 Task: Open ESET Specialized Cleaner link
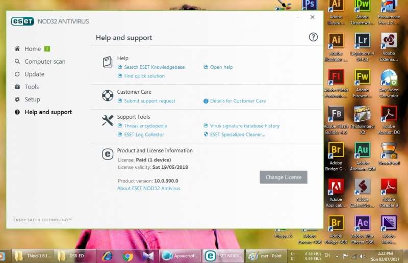coord(237,135)
